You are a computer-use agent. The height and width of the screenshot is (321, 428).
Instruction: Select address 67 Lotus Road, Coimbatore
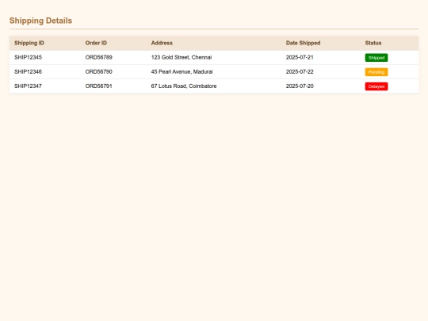pos(184,86)
